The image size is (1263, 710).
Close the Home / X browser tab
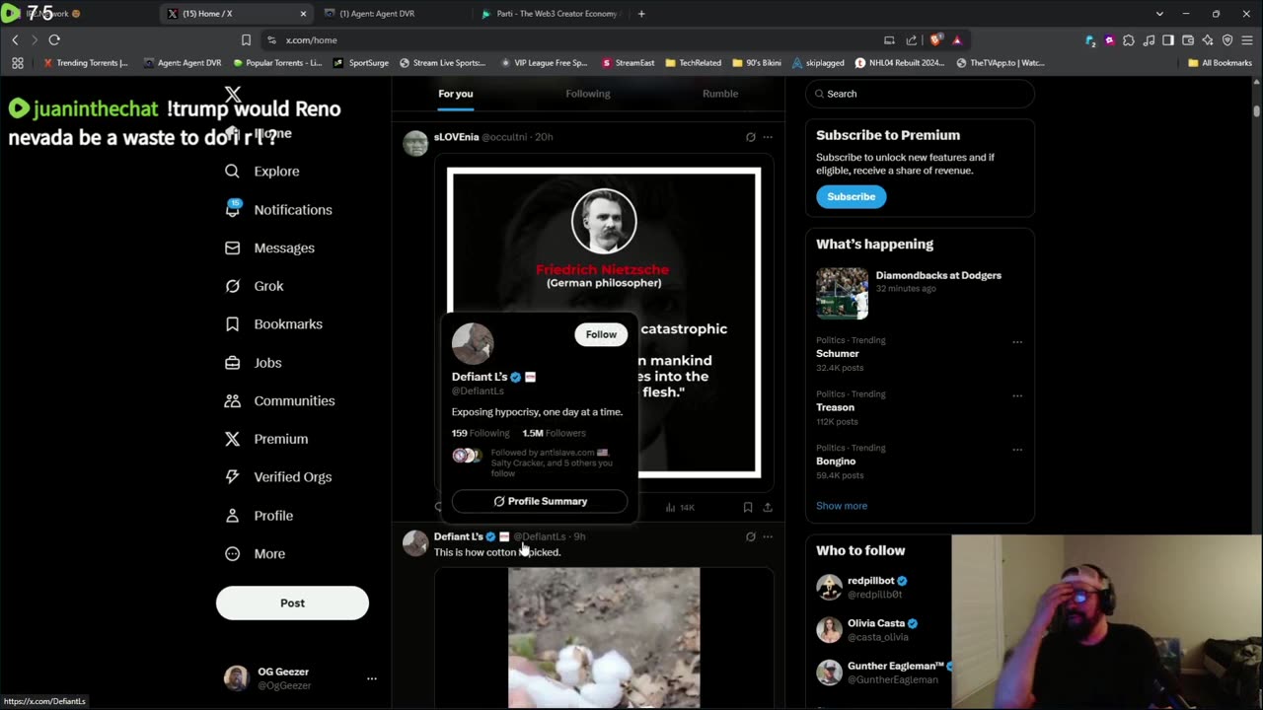(x=303, y=14)
